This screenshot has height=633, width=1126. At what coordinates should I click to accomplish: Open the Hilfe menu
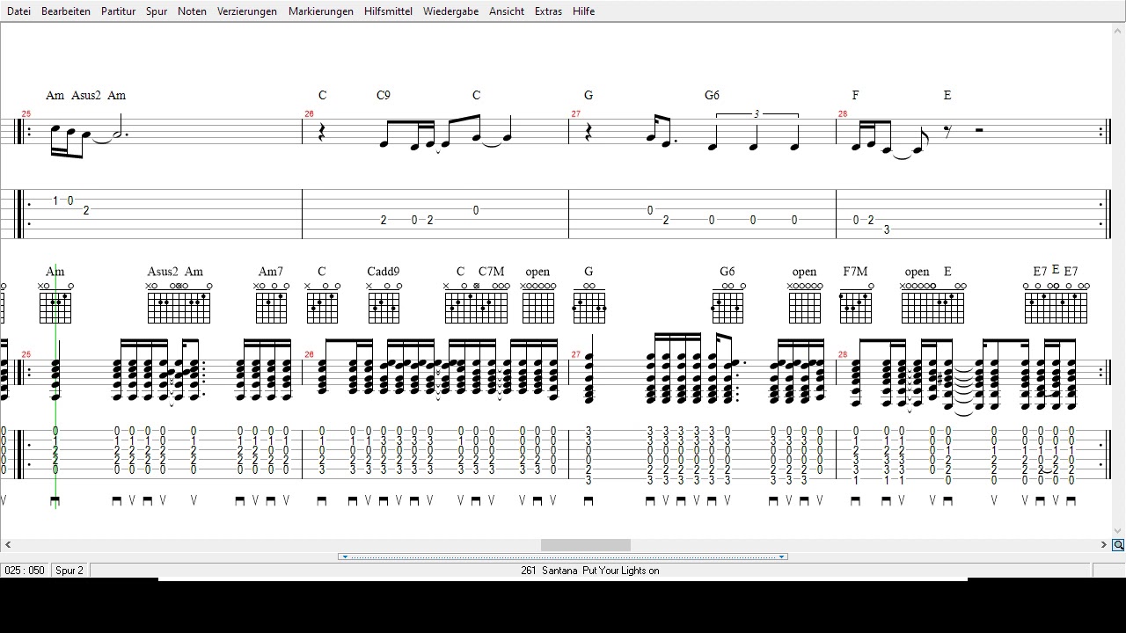coord(583,11)
